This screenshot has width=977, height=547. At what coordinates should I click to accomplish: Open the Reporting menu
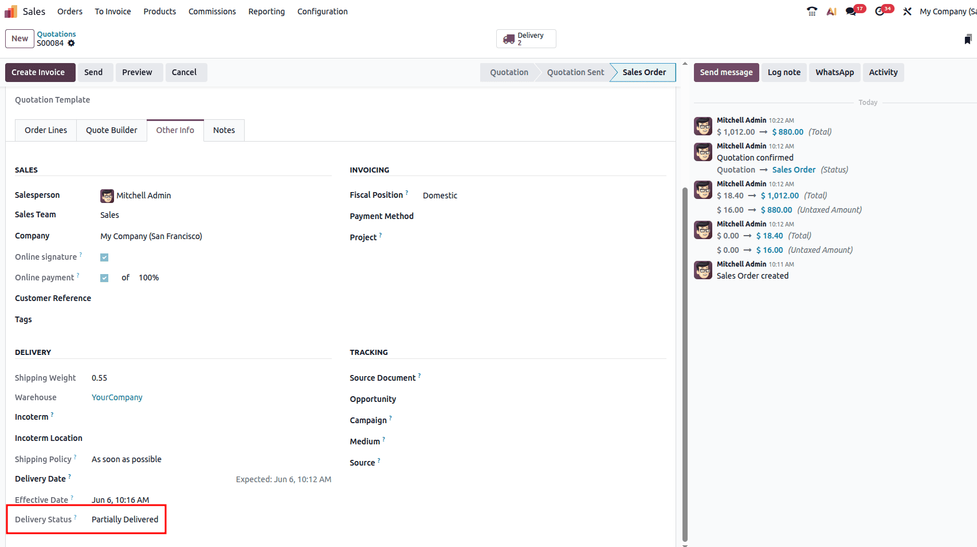pos(266,11)
